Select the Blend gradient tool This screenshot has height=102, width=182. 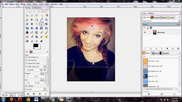(x=37, y=33)
